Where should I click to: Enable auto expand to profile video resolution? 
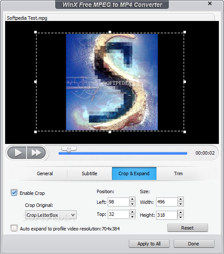pyautogui.click(x=14, y=228)
